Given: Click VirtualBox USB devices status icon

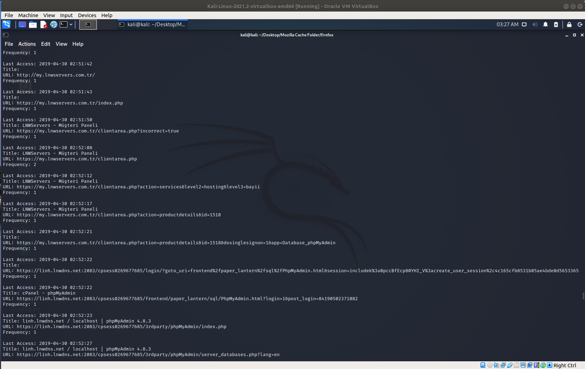Looking at the screenshot, I should [x=510, y=365].
